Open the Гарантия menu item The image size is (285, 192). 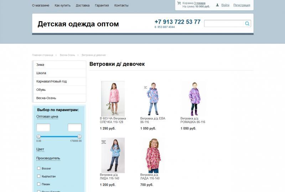pyautogui.click(x=102, y=6)
